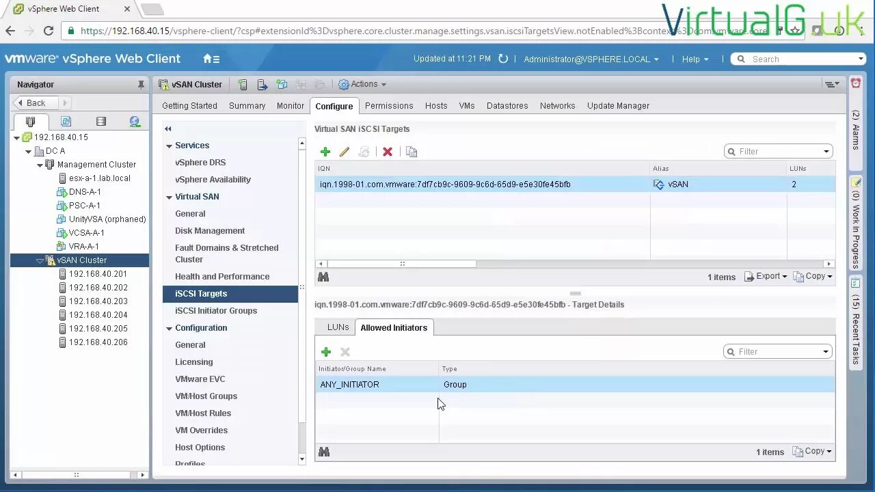Open Health and Performance settings

pos(222,277)
